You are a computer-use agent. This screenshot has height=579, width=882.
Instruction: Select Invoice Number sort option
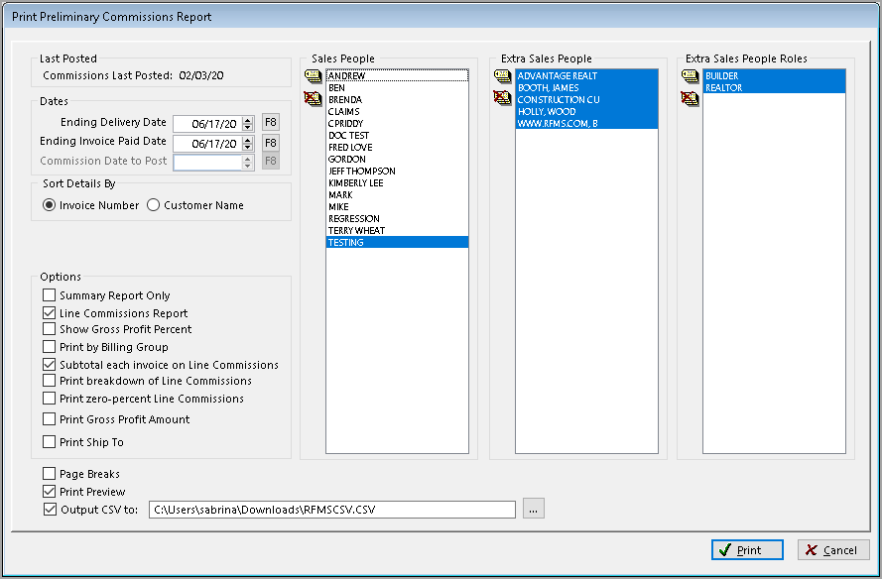pyautogui.click(x=50, y=205)
